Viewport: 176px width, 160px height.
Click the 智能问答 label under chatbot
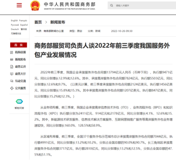coord(19,108)
